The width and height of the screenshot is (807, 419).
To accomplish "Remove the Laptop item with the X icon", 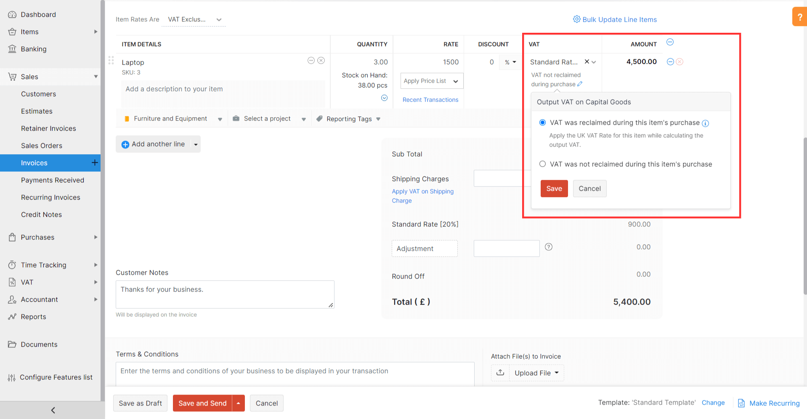I will (x=321, y=61).
